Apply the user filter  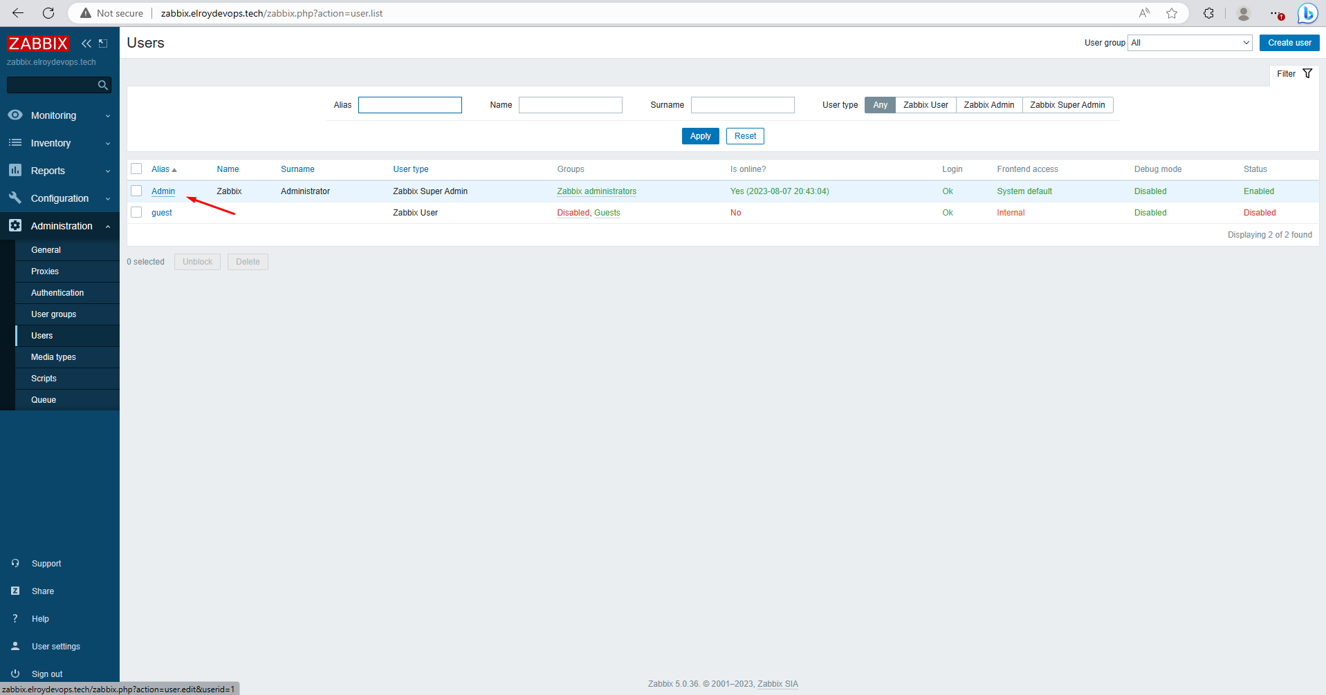pyautogui.click(x=700, y=136)
